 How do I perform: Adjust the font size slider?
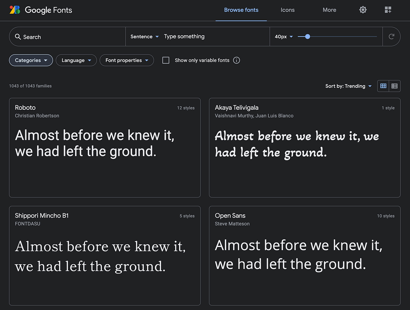(307, 36)
